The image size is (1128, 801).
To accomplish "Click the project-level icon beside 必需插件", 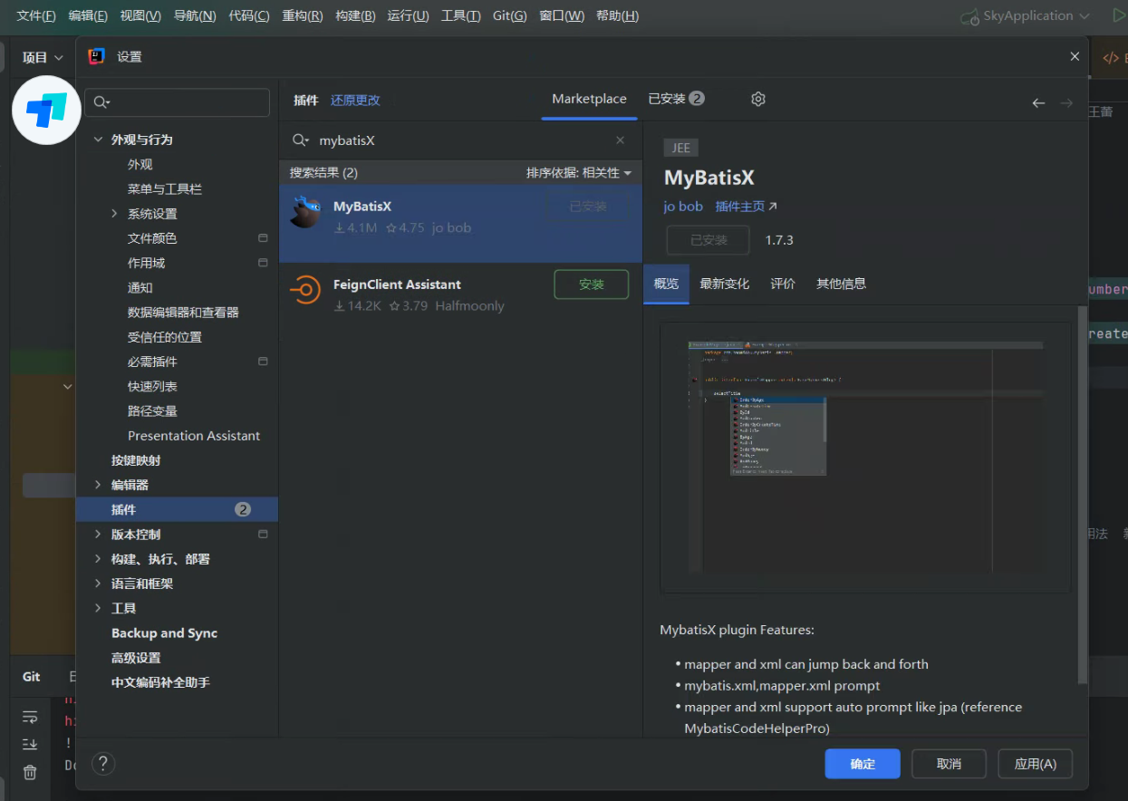I will (263, 361).
